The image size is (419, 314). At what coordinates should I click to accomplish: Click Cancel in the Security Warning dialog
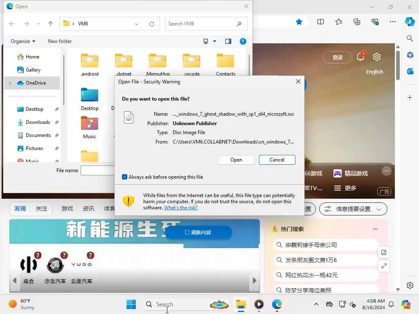coord(277,160)
